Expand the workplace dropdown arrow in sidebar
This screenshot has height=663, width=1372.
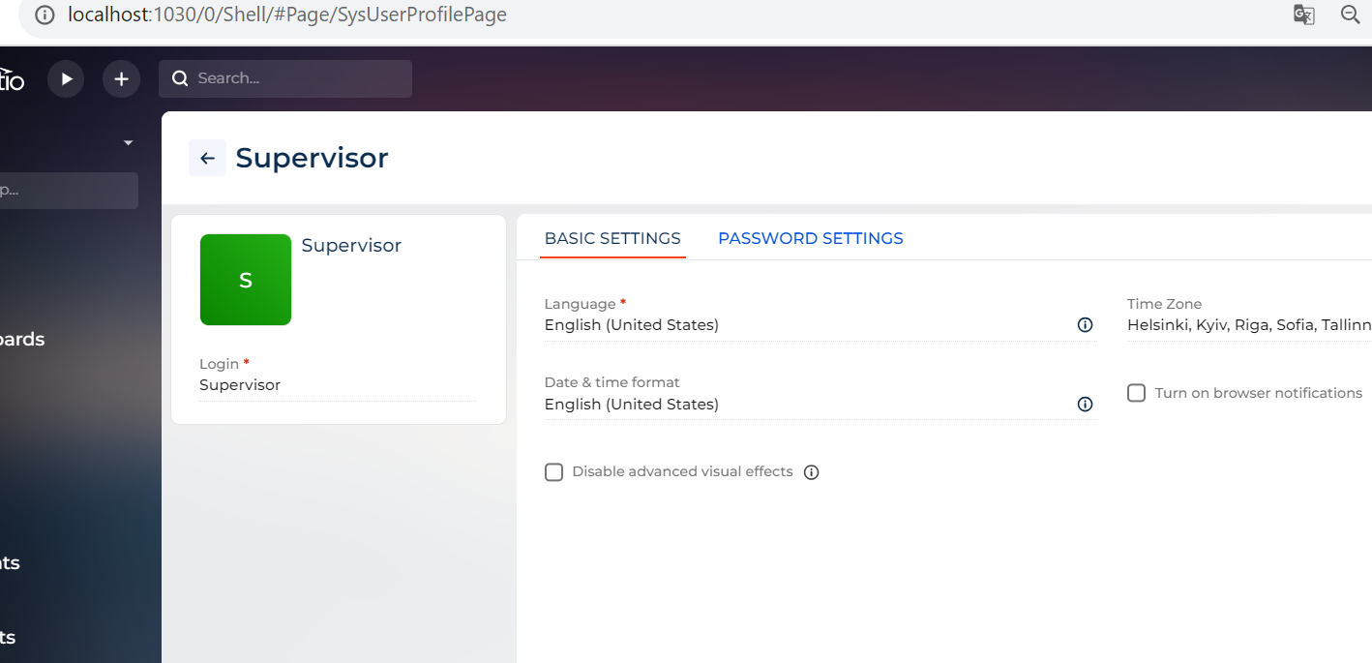point(128,143)
